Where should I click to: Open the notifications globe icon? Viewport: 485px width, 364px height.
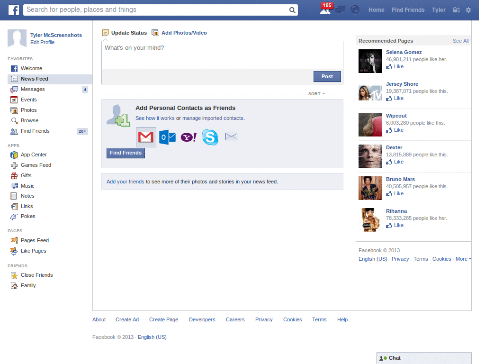355,10
